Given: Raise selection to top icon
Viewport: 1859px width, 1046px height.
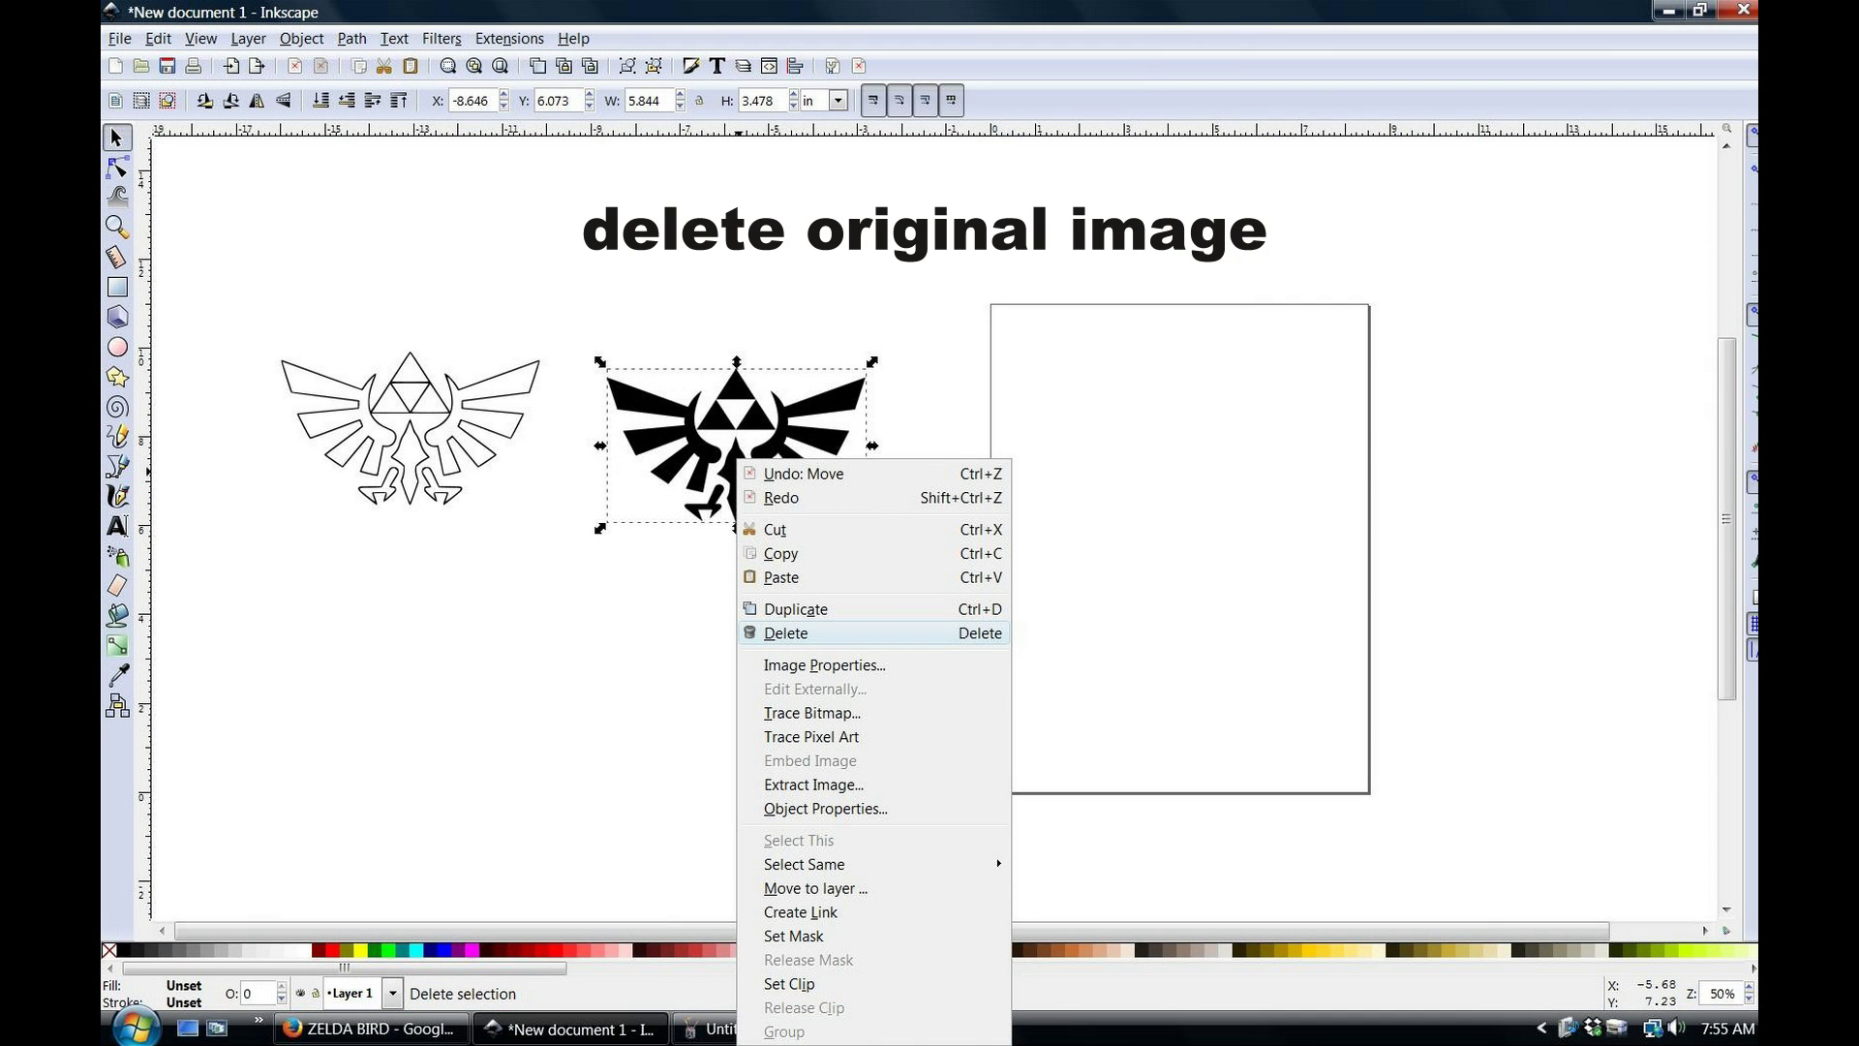Looking at the screenshot, I should 398,101.
